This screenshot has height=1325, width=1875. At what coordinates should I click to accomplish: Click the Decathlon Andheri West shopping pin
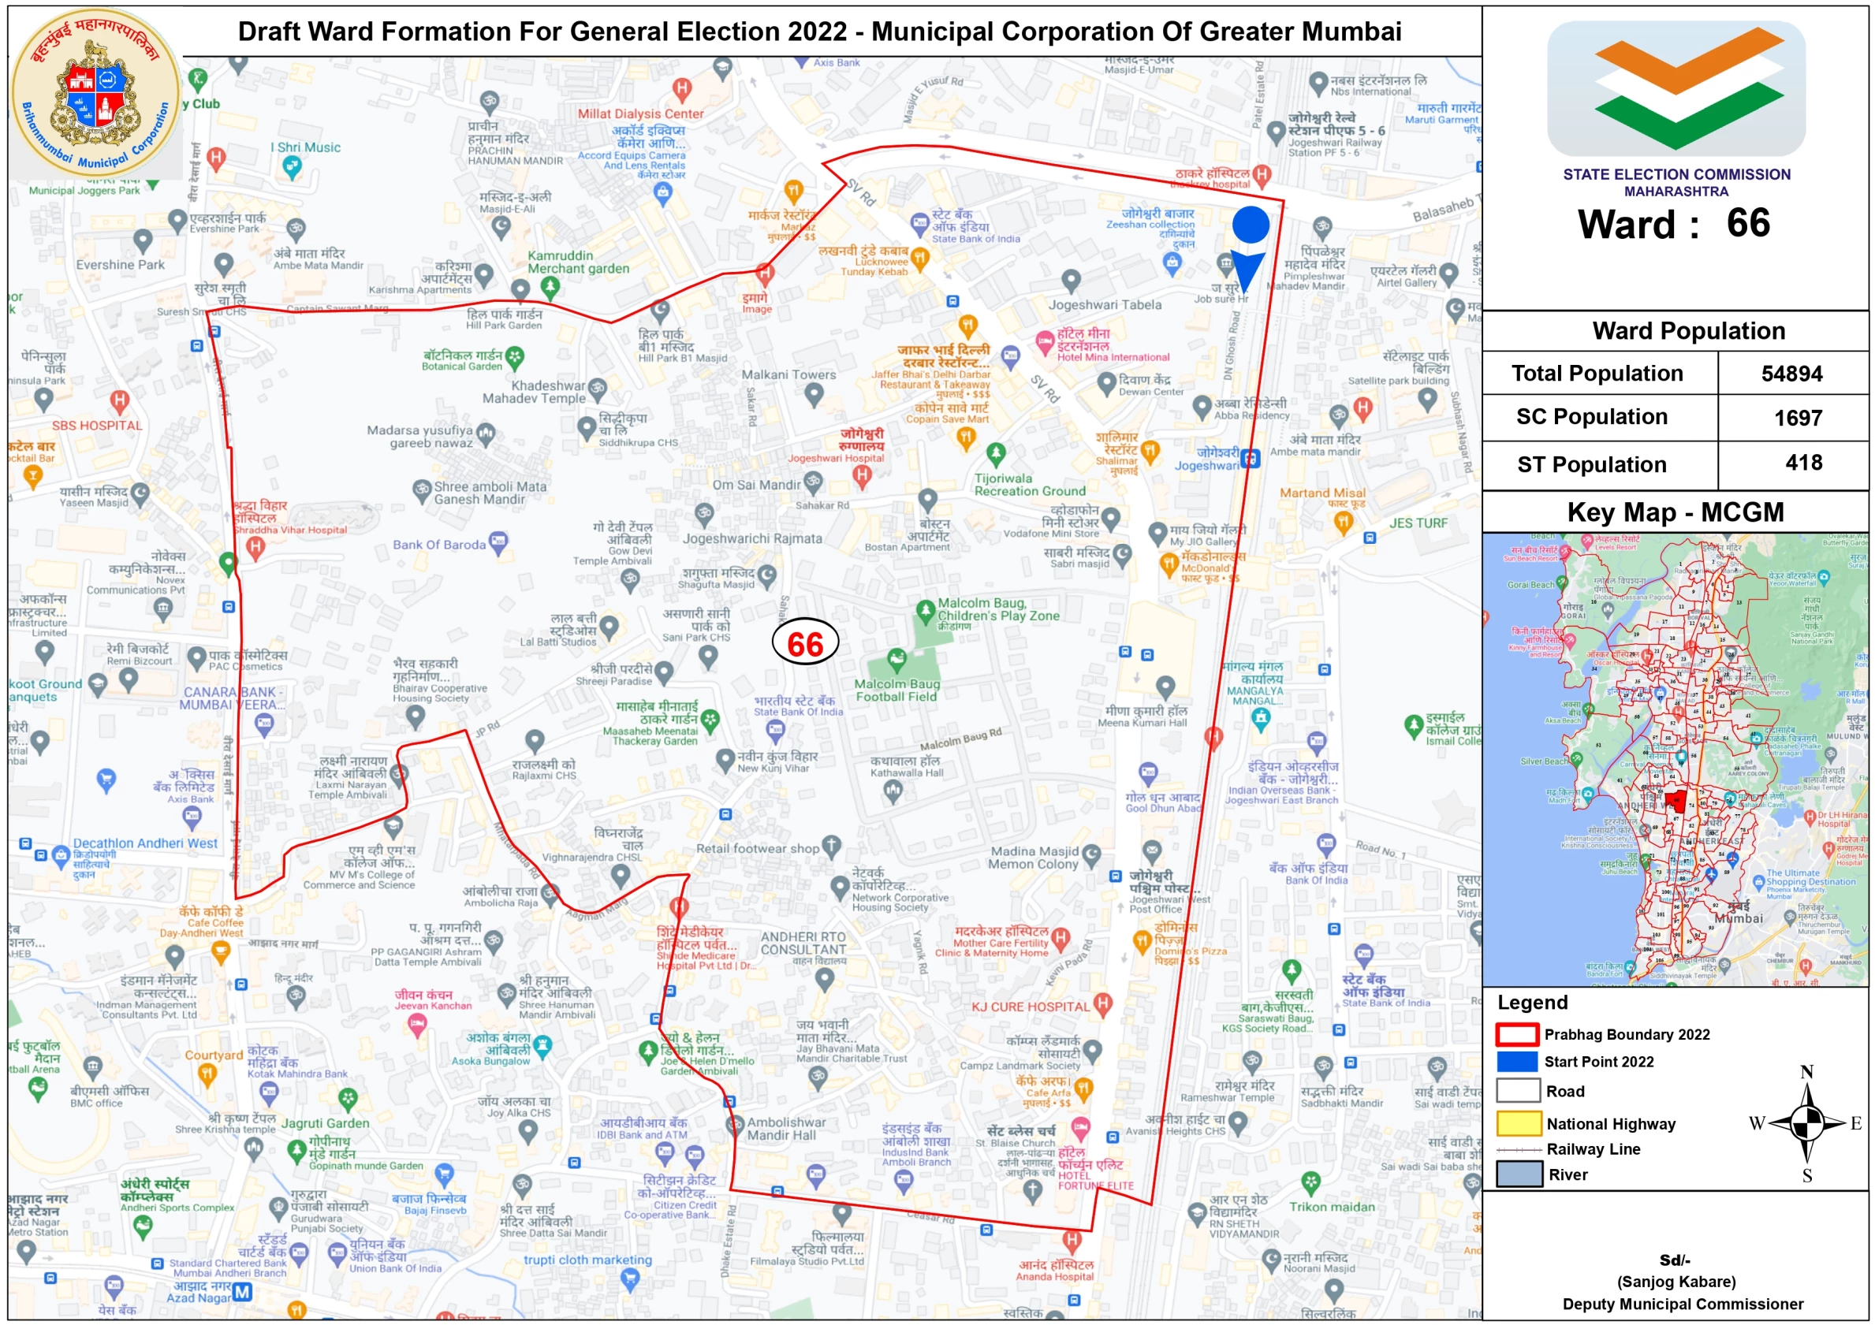[x=61, y=855]
